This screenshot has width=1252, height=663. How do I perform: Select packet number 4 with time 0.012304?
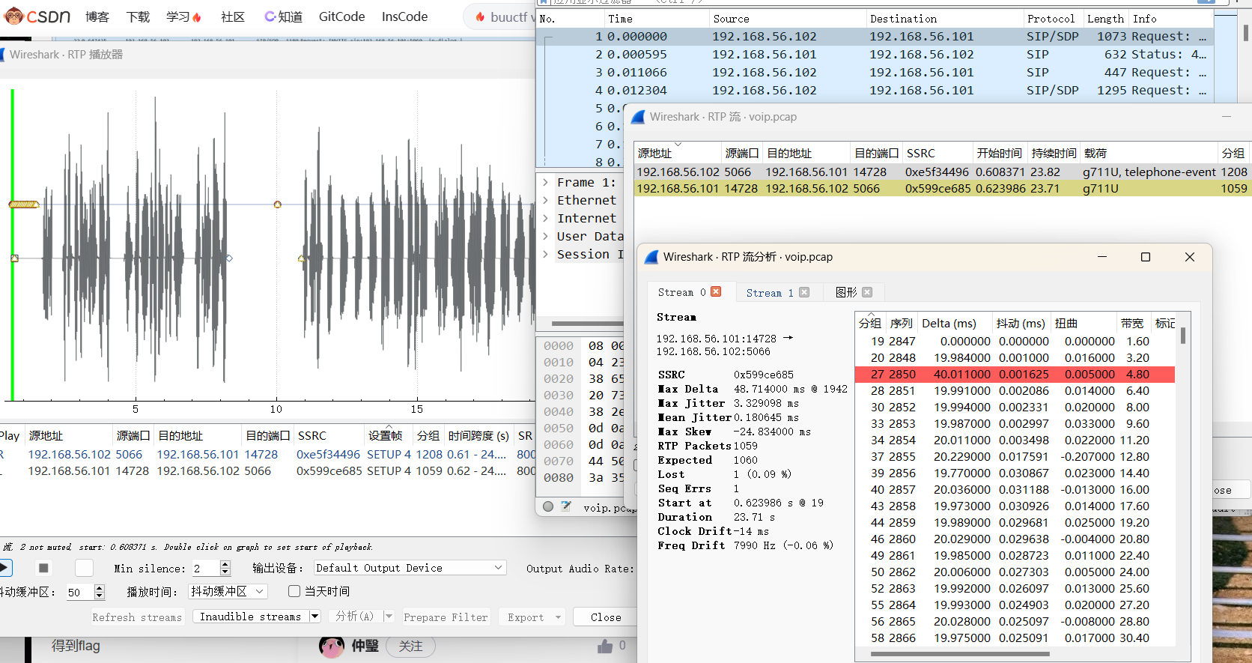pos(875,90)
